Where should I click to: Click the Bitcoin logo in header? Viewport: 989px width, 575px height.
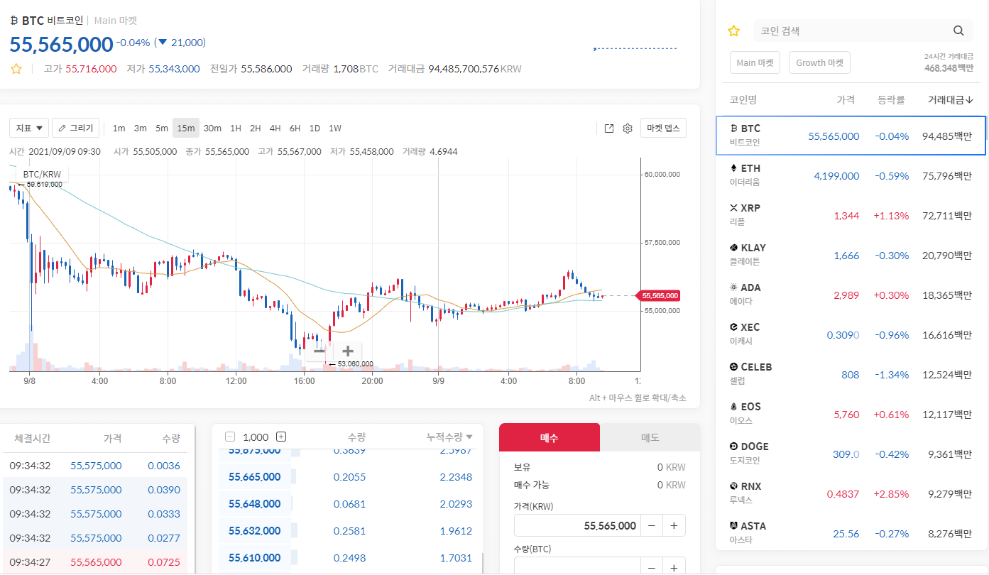tap(14, 21)
